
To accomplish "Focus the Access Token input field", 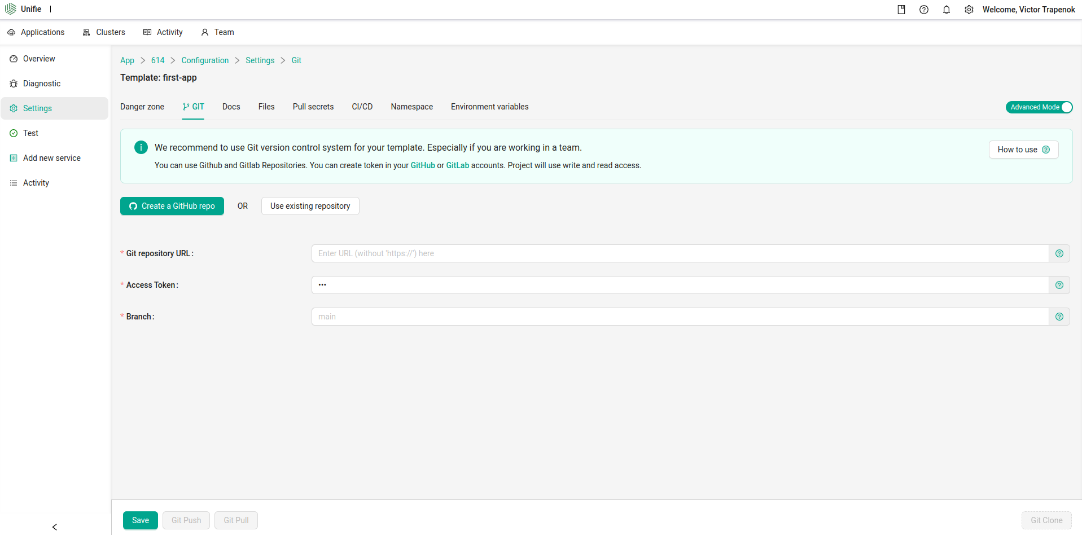I will [x=680, y=285].
